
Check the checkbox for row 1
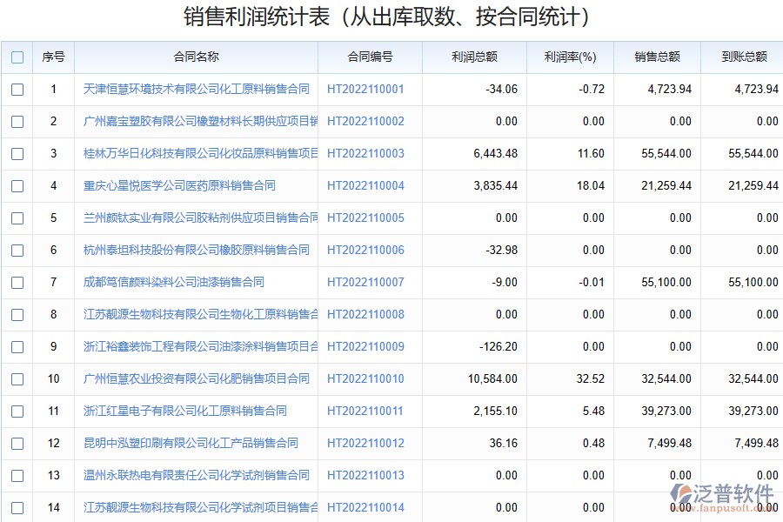tap(17, 89)
